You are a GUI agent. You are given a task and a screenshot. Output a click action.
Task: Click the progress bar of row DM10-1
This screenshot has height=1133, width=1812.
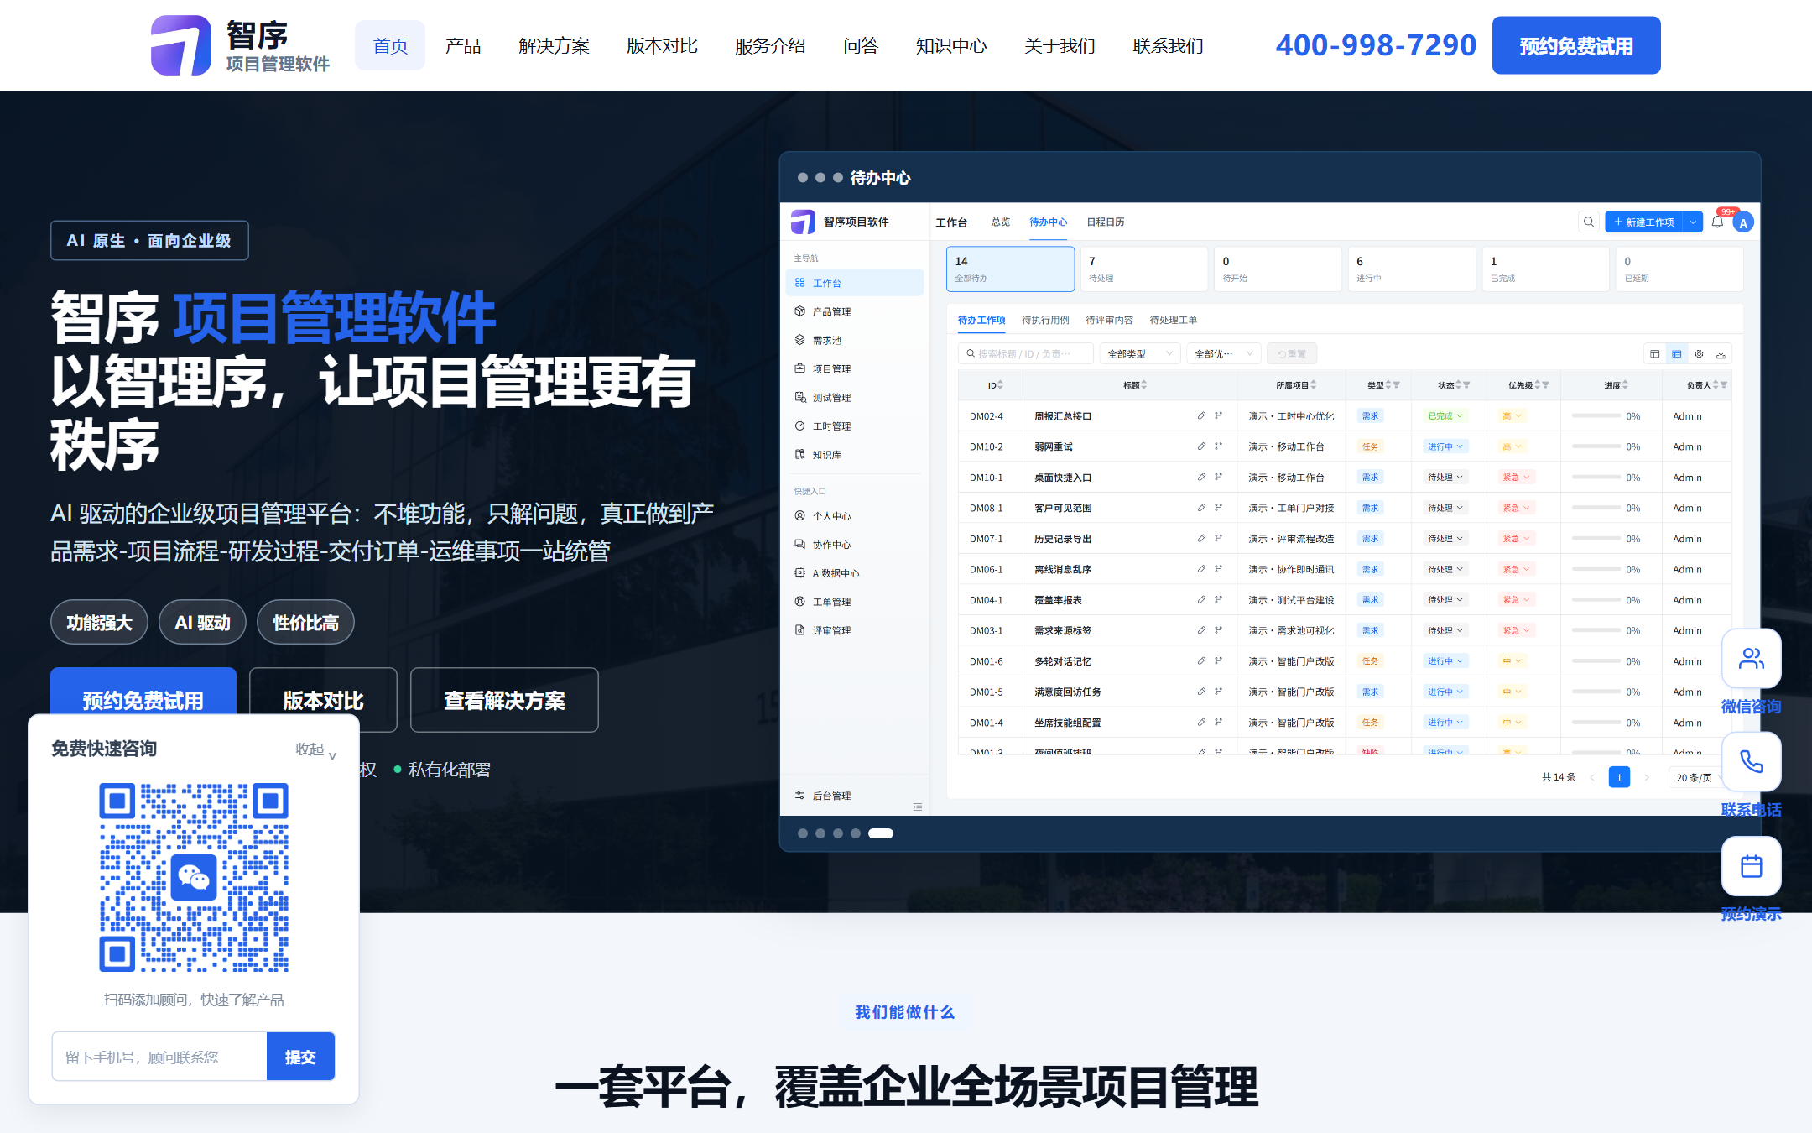(1596, 477)
